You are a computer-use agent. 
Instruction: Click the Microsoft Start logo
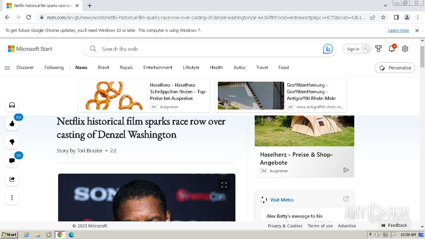tap(30, 49)
